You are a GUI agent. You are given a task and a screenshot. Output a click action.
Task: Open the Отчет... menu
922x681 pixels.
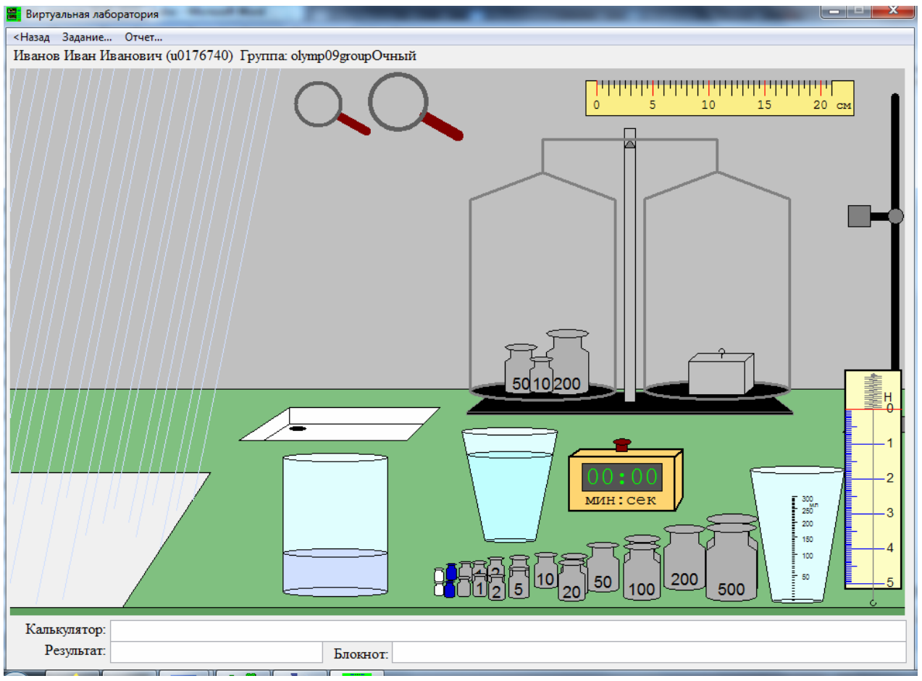[143, 37]
